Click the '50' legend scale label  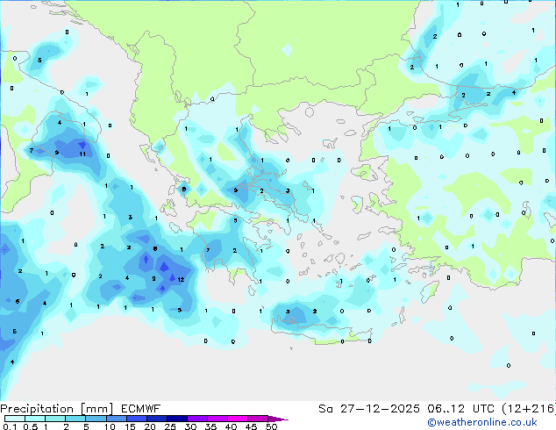[271, 426]
